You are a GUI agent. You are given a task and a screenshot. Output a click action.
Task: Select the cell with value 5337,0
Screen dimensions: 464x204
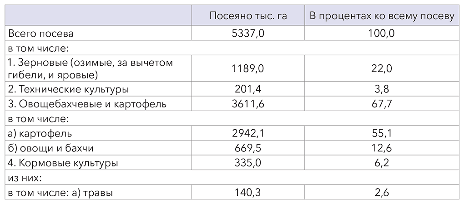coord(248,33)
